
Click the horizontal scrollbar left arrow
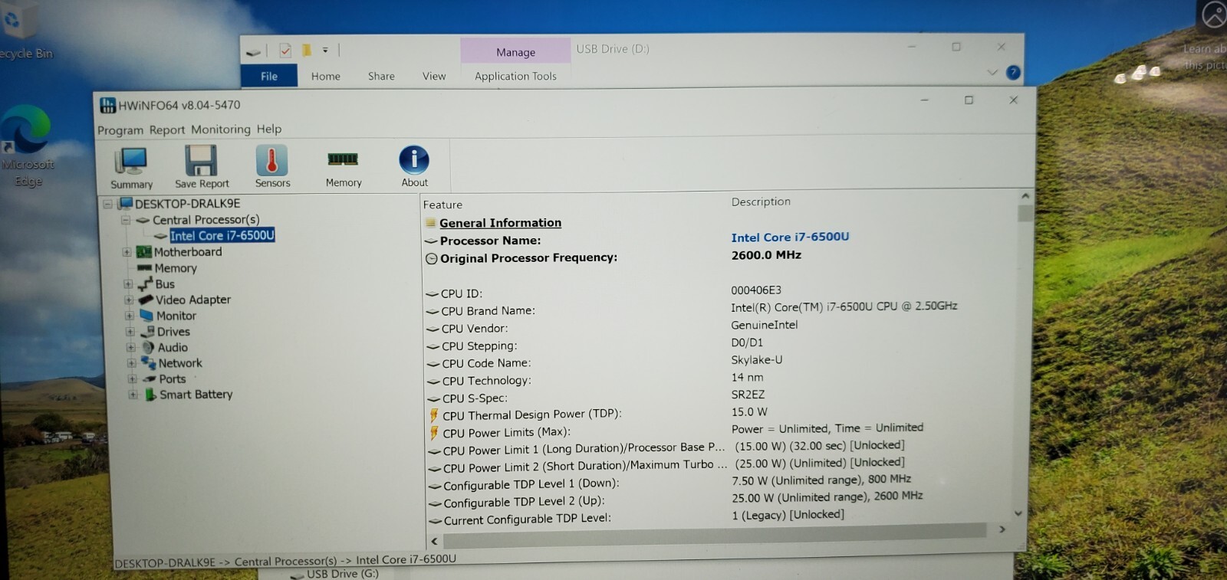click(434, 541)
